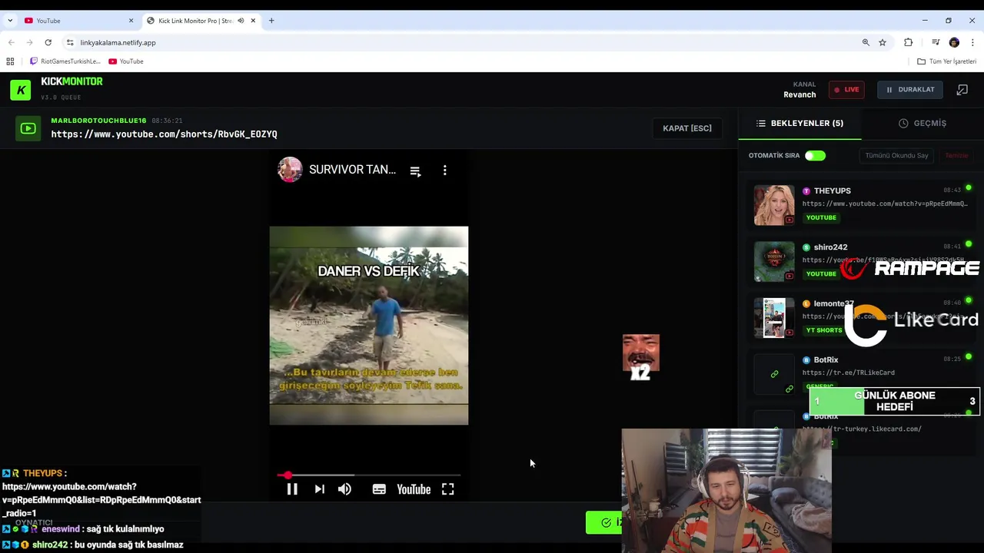Toggle subtitles in the video player
The height and width of the screenshot is (553, 984).
[379, 489]
